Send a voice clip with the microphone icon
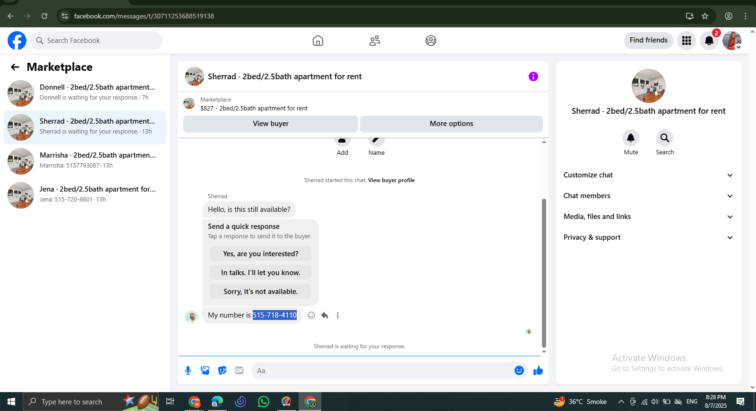 (x=188, y=370)
